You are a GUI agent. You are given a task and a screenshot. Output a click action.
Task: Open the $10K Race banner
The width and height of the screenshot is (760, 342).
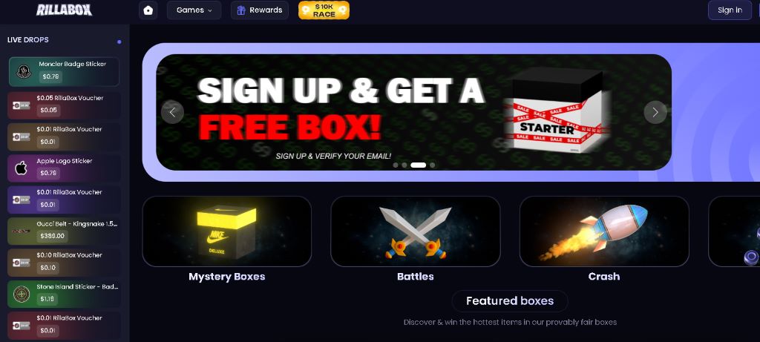(324, 10)
